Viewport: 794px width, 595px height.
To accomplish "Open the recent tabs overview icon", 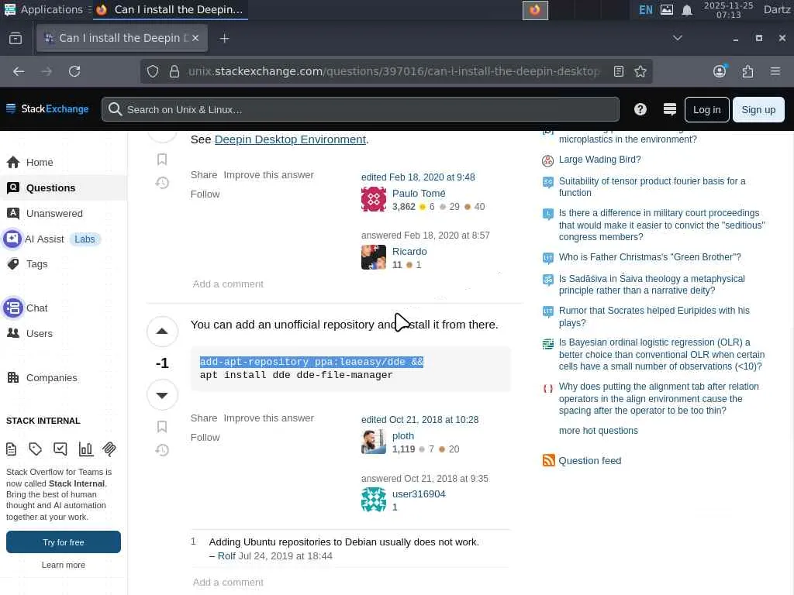I will [16, 38].
